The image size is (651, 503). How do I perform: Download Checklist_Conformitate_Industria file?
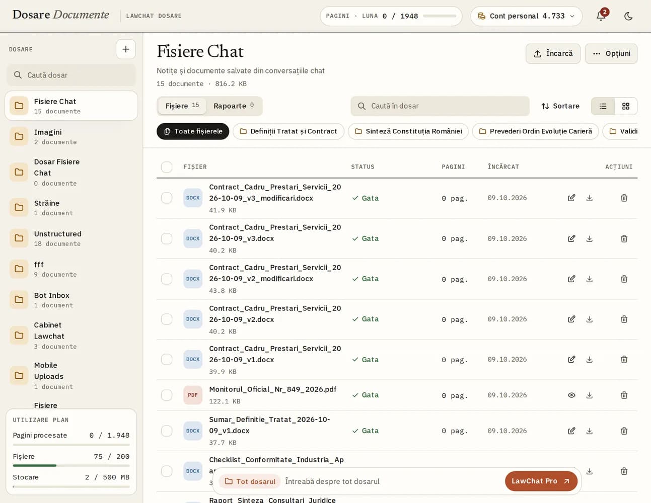[590, 471]
